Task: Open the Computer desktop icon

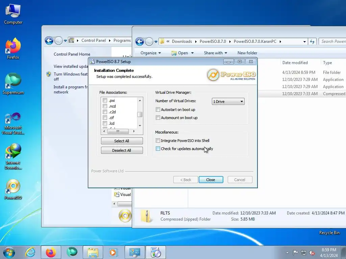Action: 13,13
